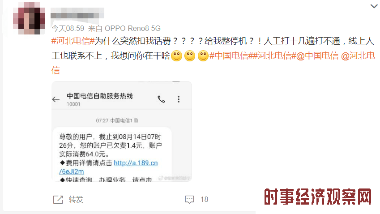
Task: Open the http://a.189.cn link in message
Action: 136,163
